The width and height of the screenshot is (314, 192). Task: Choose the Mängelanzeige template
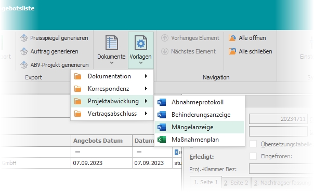coord(200,127)
